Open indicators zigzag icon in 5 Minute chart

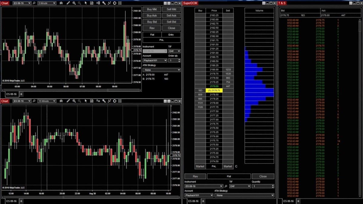tap(109, 3)
